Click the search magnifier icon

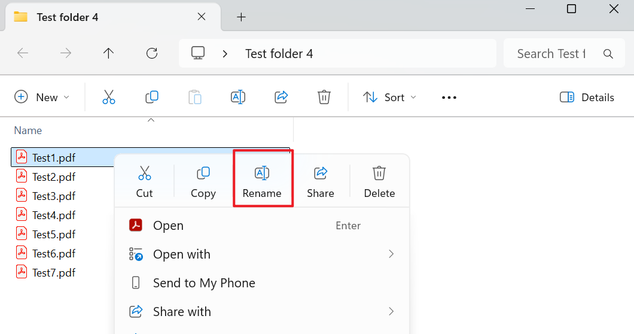click(608, 53)
